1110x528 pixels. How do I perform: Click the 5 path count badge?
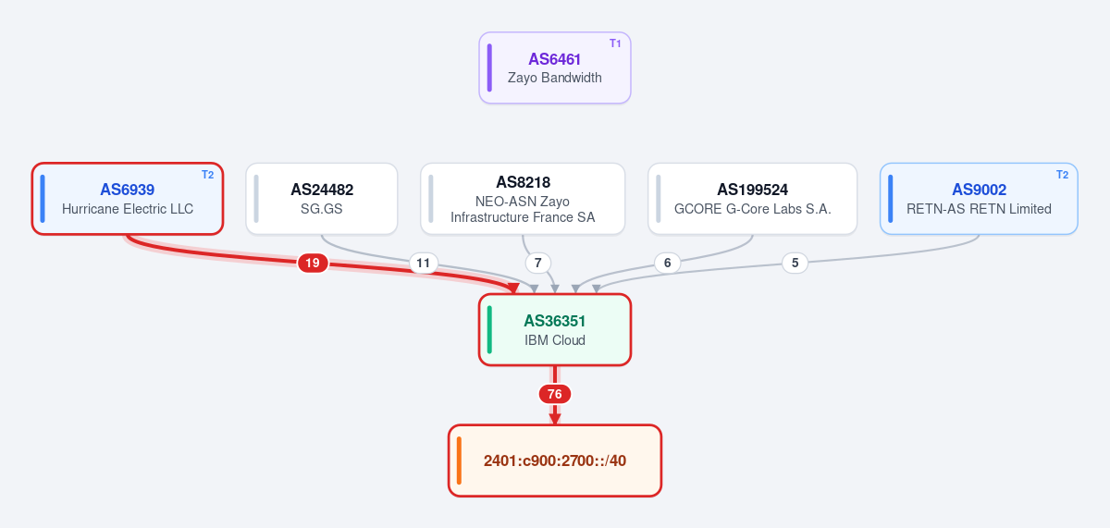(x=795, y=264)
